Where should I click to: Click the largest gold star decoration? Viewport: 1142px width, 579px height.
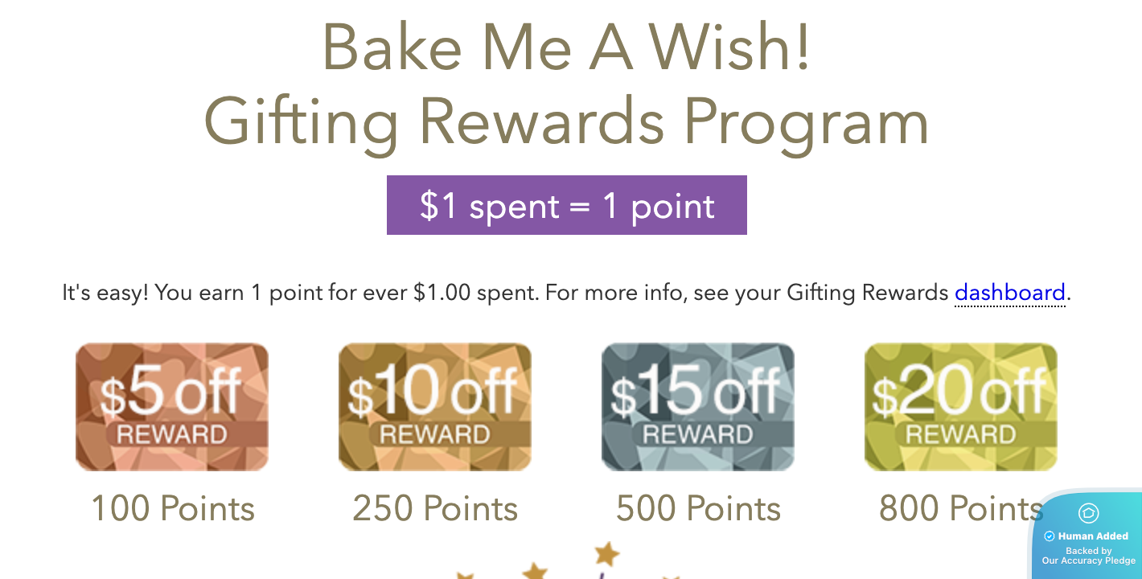(607, 553)
